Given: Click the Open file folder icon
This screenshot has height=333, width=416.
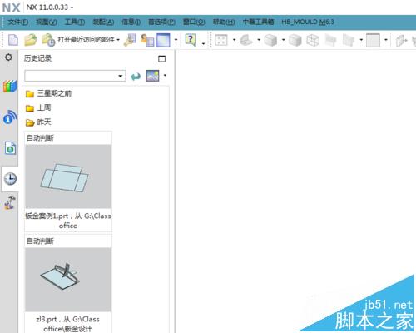Looking at the screenshot, I should pos(30,40).
